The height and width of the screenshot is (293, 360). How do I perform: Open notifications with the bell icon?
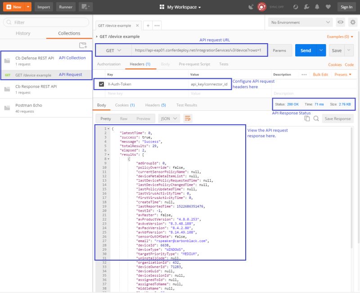[x=318, y=7]
